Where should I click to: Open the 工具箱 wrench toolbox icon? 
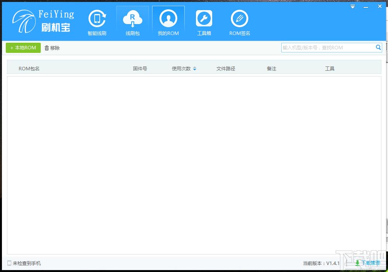[204, 18]
